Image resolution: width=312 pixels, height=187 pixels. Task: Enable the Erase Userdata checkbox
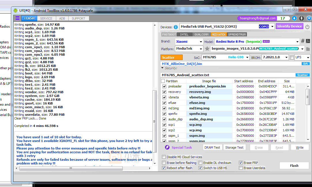pos(241,168)
